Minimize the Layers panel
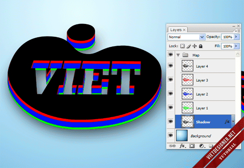This screenshot has height=168, width=244. pyautogui.click(x=234, y=26)
